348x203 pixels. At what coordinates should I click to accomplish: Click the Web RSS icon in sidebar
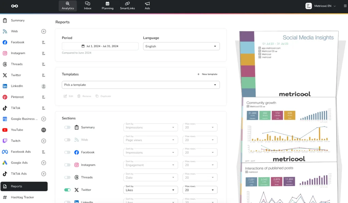pos(5,31)
